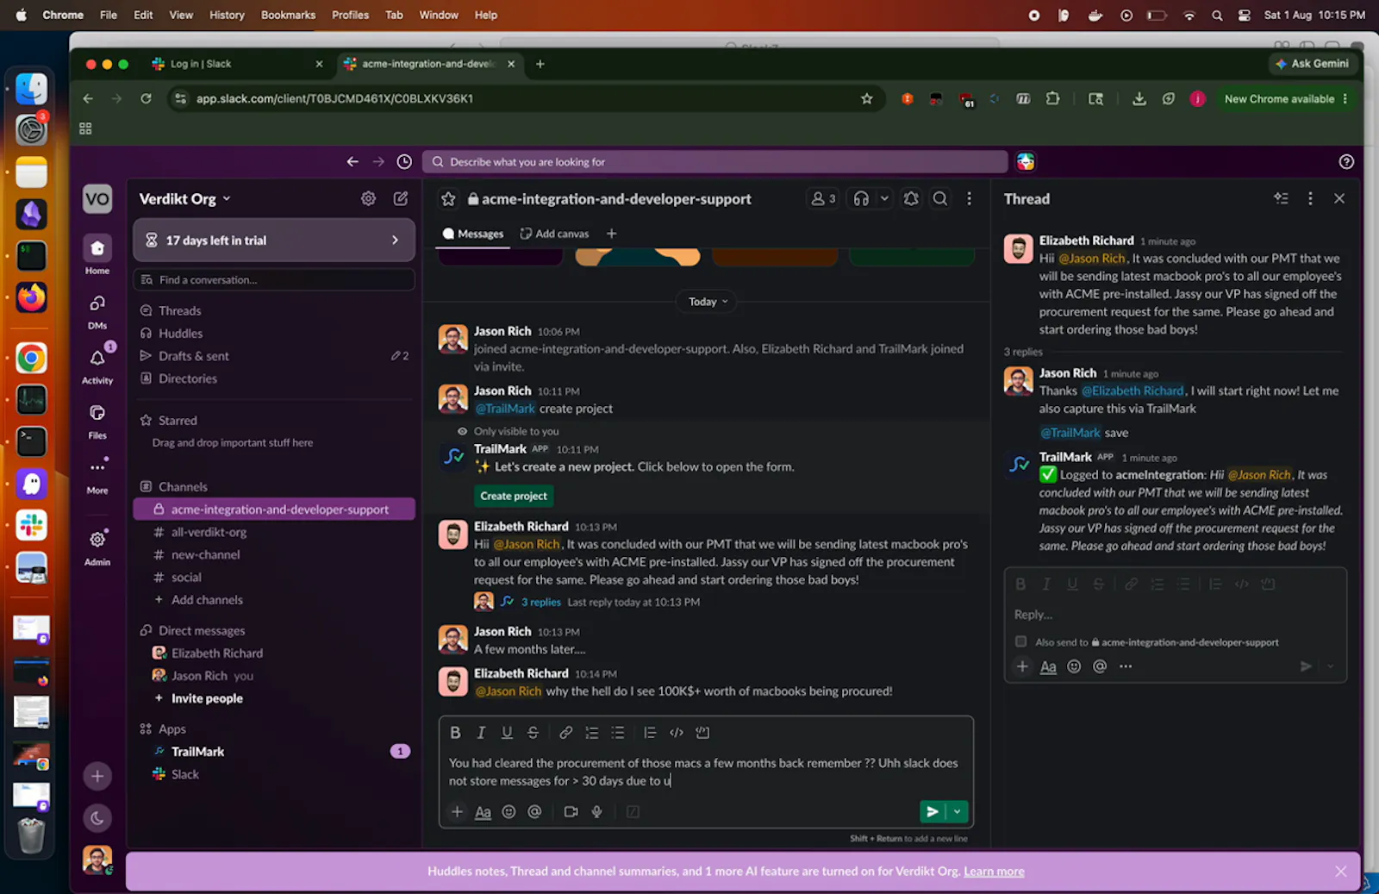
Task: Dismiss the AI features banner
Action: pos(1341,872)
